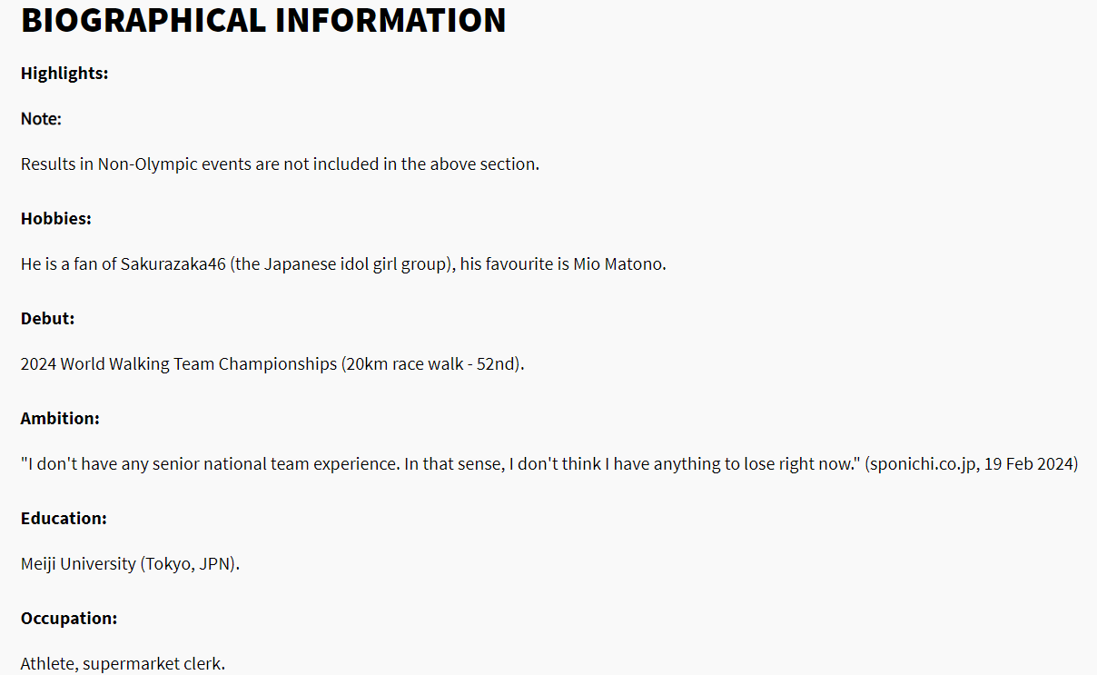
Task: Click the Highlights label
Action: [64, 74]
